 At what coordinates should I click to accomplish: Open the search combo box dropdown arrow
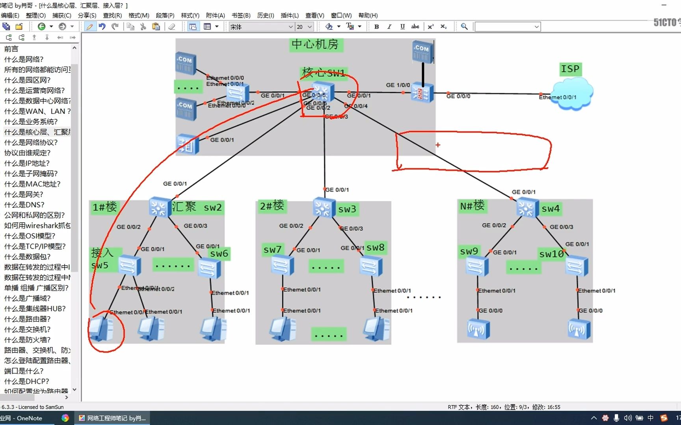click(537, 27)
